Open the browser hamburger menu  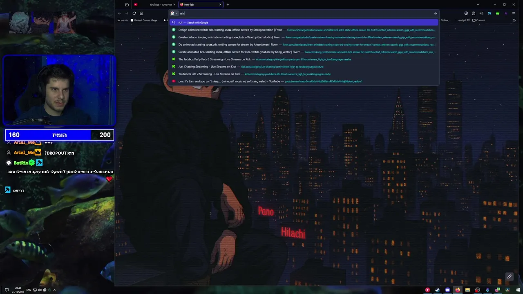pyautogui.click(x=514, y=13)
